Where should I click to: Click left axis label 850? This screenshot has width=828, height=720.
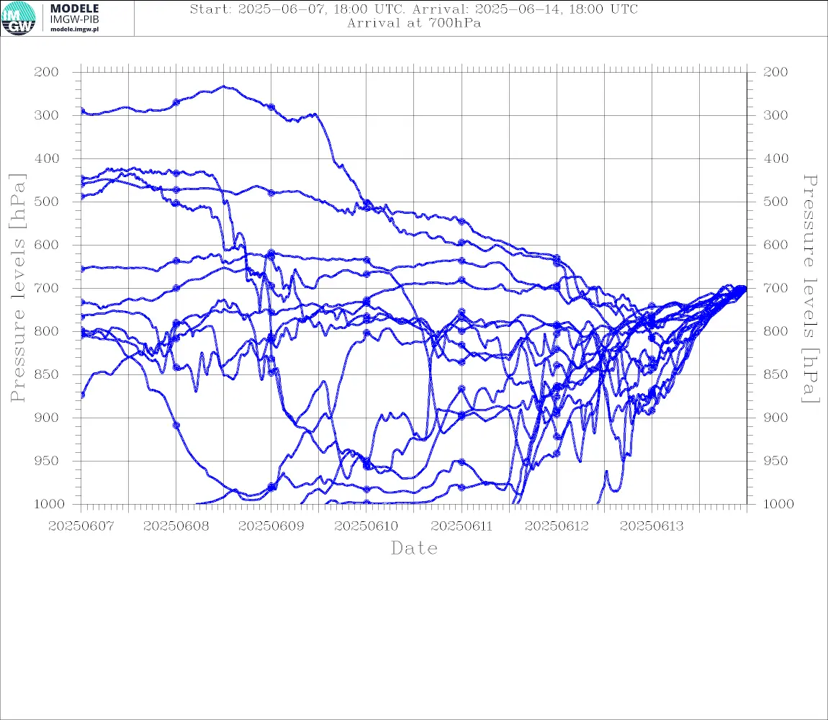click(x=46, y=374)
